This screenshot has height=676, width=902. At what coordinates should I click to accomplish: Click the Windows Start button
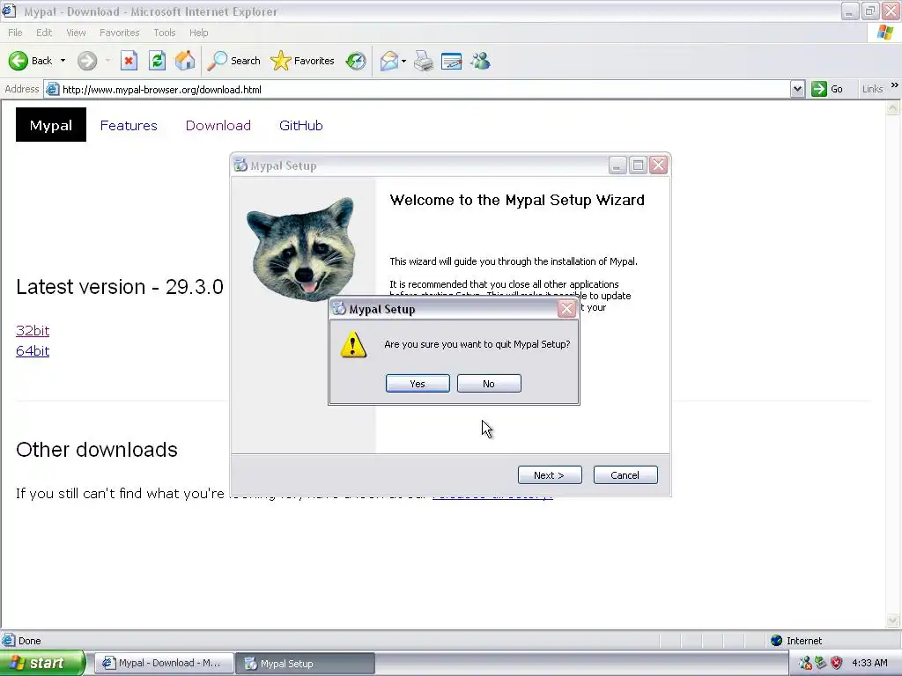point(42,664)
